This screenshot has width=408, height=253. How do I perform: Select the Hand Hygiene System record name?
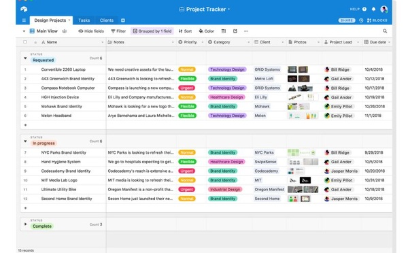[x=61, y=162]
